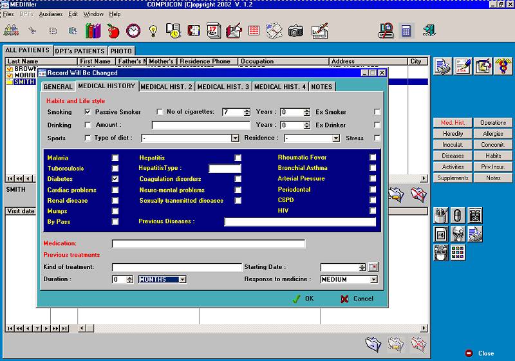Expand the Response to medicine dropdown
Viewport: 515px width, 361px height.
[374, 280]
